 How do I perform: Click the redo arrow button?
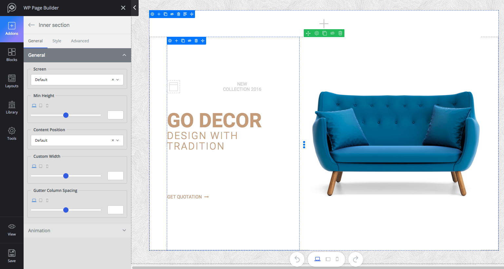click(356, 259)
